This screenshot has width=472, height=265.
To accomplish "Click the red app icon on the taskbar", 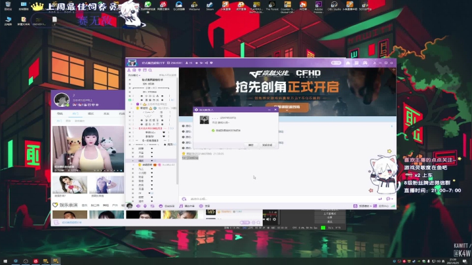I will [x=36, y=261].
